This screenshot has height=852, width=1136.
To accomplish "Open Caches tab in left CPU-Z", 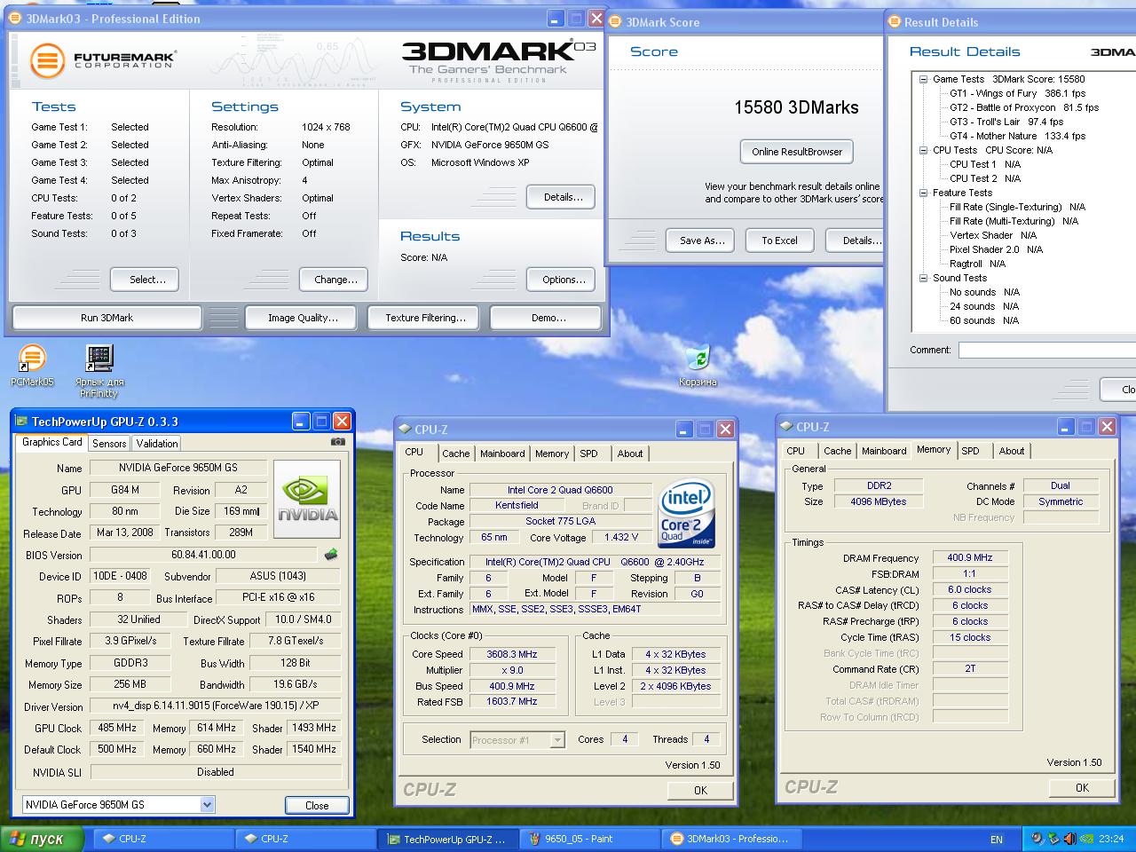I will click(x=456, y=454).
